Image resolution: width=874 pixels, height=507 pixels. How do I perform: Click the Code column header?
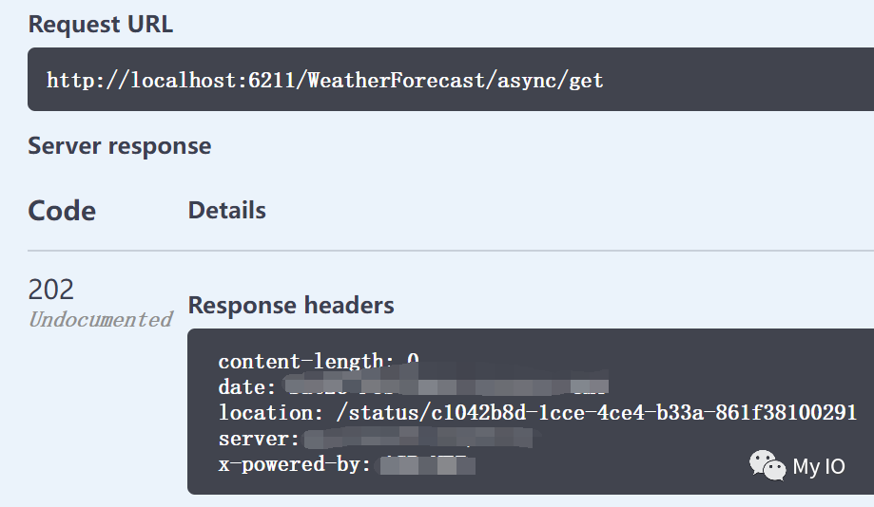pos(62,211)
